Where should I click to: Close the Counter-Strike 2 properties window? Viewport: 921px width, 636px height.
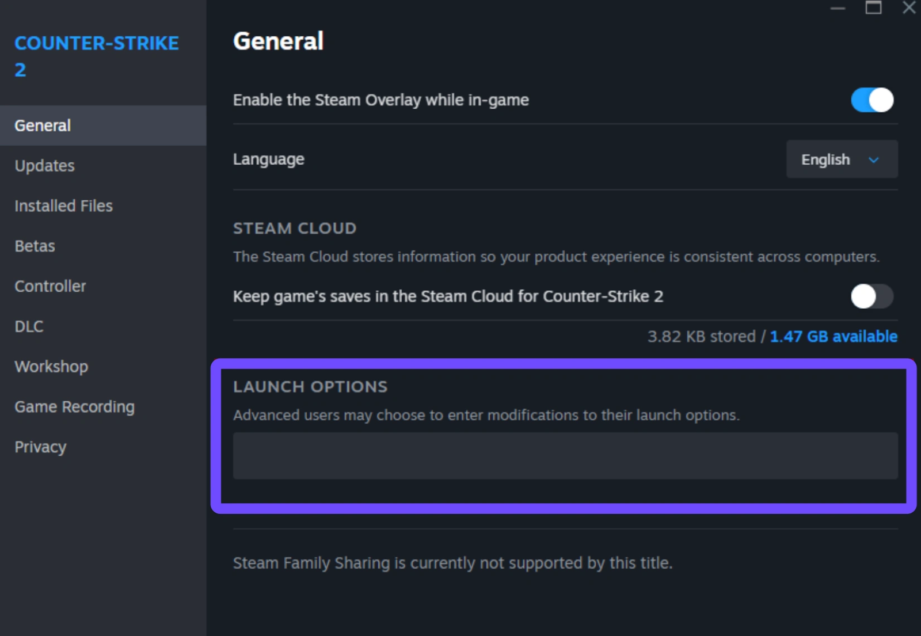point(909,7)
